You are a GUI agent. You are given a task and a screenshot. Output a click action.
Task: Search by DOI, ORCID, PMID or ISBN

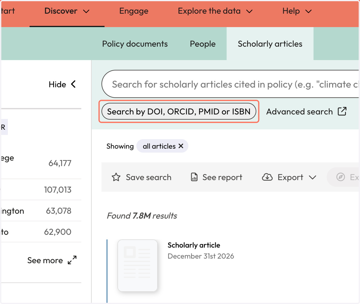point(179,111)
